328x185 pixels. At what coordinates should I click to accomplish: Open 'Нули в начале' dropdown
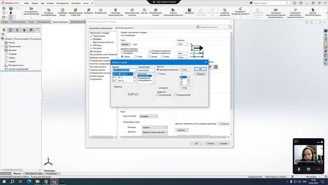click(149, 116)
